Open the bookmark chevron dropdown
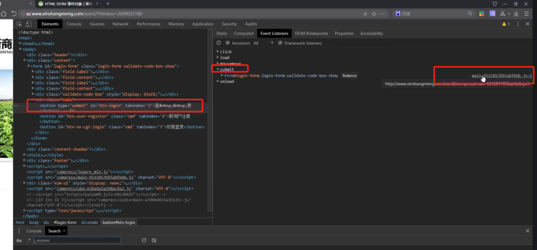The width and height of the screenshot is (537, 250). point(382,14)
